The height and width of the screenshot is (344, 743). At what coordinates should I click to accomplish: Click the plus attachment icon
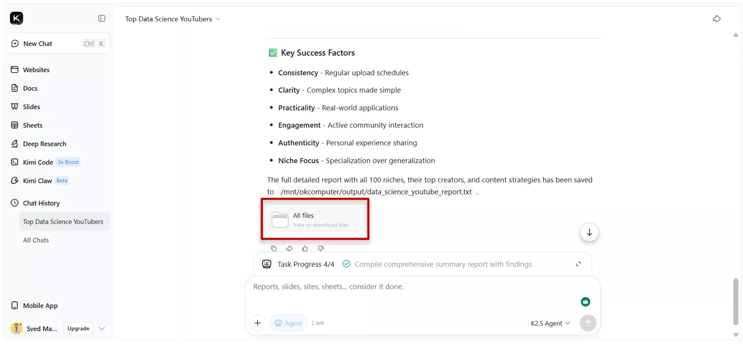point(257,323)
